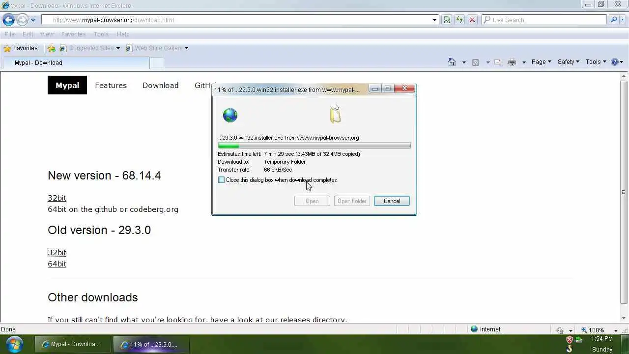Open the search provider options dropdown
Screen dimensions: 629x354
click(623, 20)
